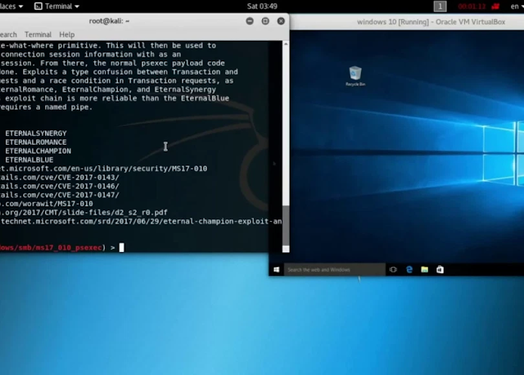
Task: Click the recording timer 00:01:12
Action: click(x=472, y=6)
